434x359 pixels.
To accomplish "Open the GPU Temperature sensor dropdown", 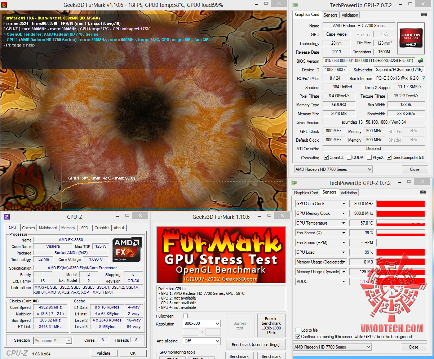I will 344,223.
